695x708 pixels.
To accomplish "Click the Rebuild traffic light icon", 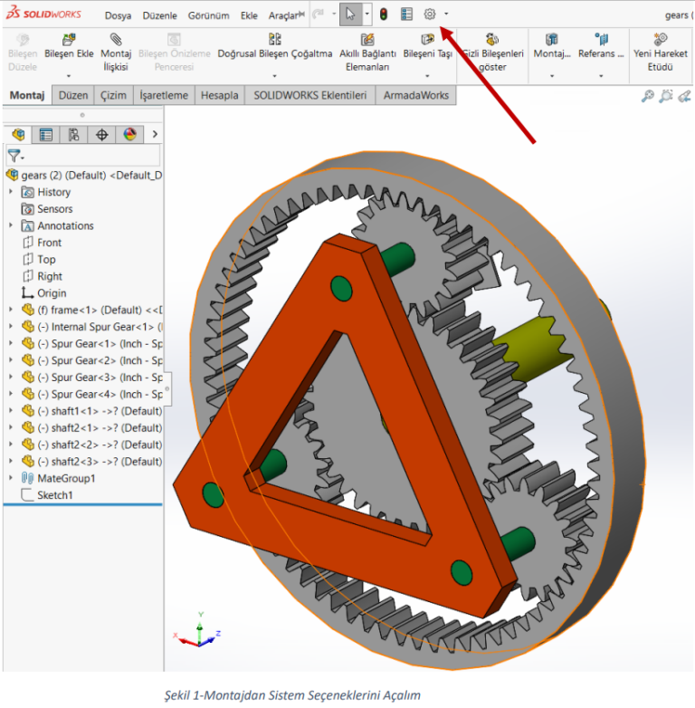I will click(x=384, y=14).
